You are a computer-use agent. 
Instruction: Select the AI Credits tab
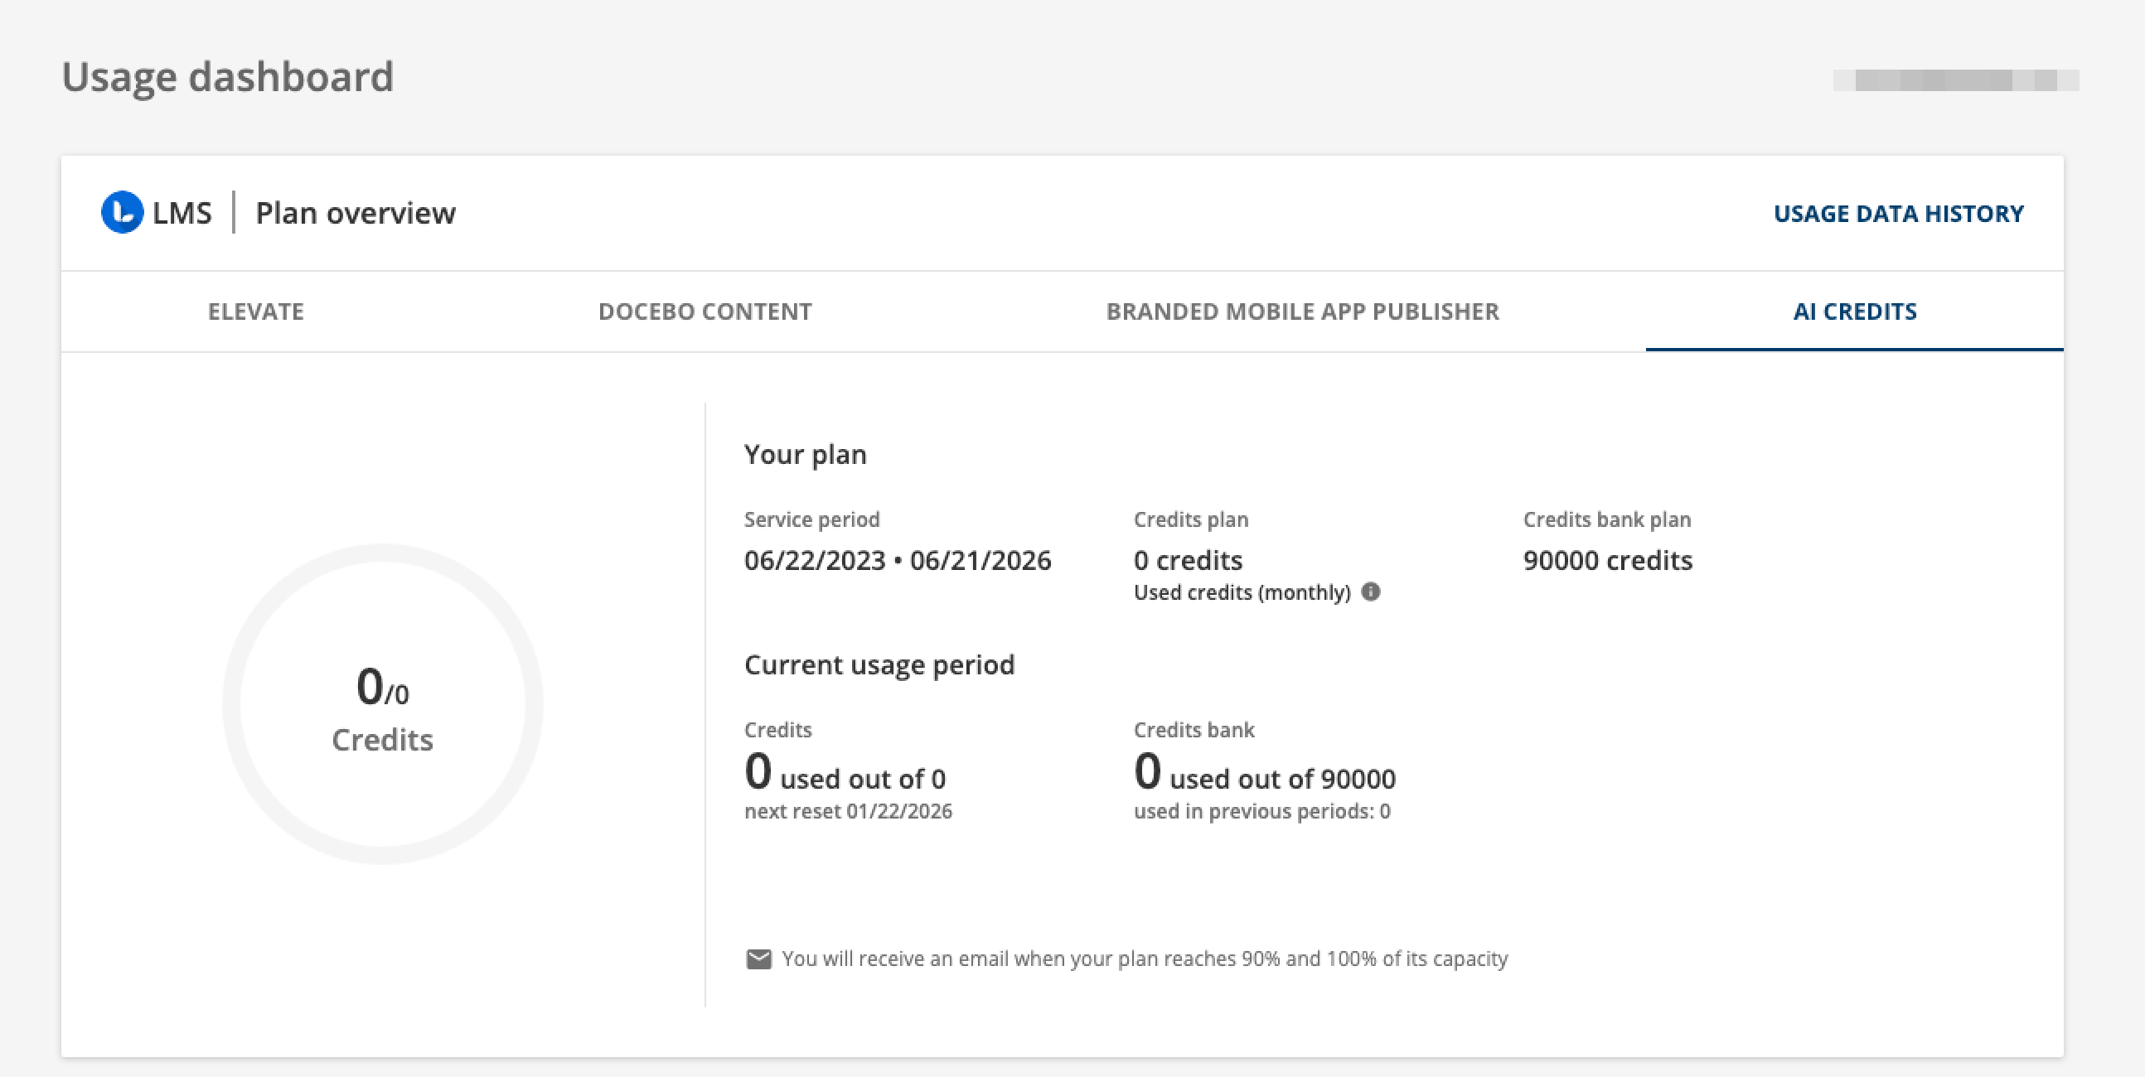click(x=1854, y=312)
